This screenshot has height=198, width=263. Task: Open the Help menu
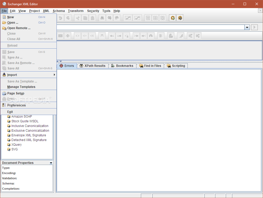117,11
